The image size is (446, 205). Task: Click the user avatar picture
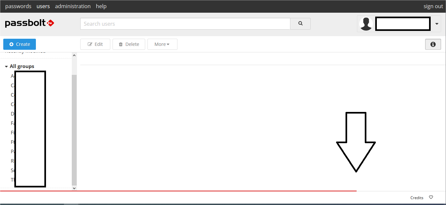pyautogui.click(x=366, y=24)
